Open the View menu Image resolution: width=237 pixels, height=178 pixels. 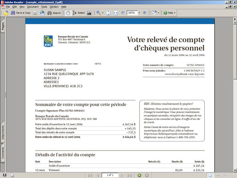tap(22, 7)
